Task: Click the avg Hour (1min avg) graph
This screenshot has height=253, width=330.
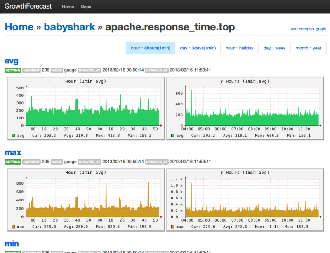Action: (86, 108)
